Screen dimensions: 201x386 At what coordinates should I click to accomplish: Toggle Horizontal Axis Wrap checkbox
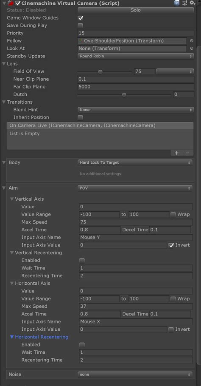coord(173,299)
